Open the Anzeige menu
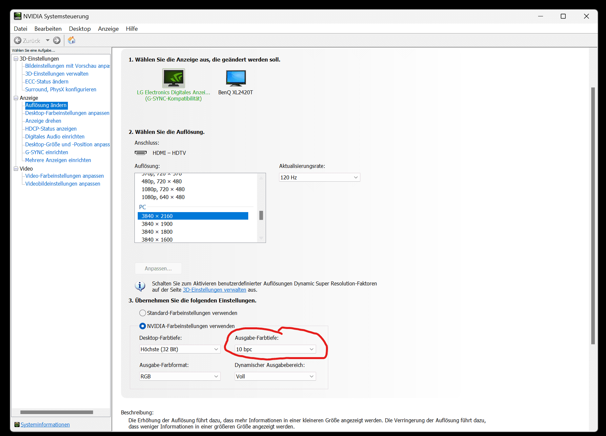Viewport: 606px width, 436px height. point(108,28)
